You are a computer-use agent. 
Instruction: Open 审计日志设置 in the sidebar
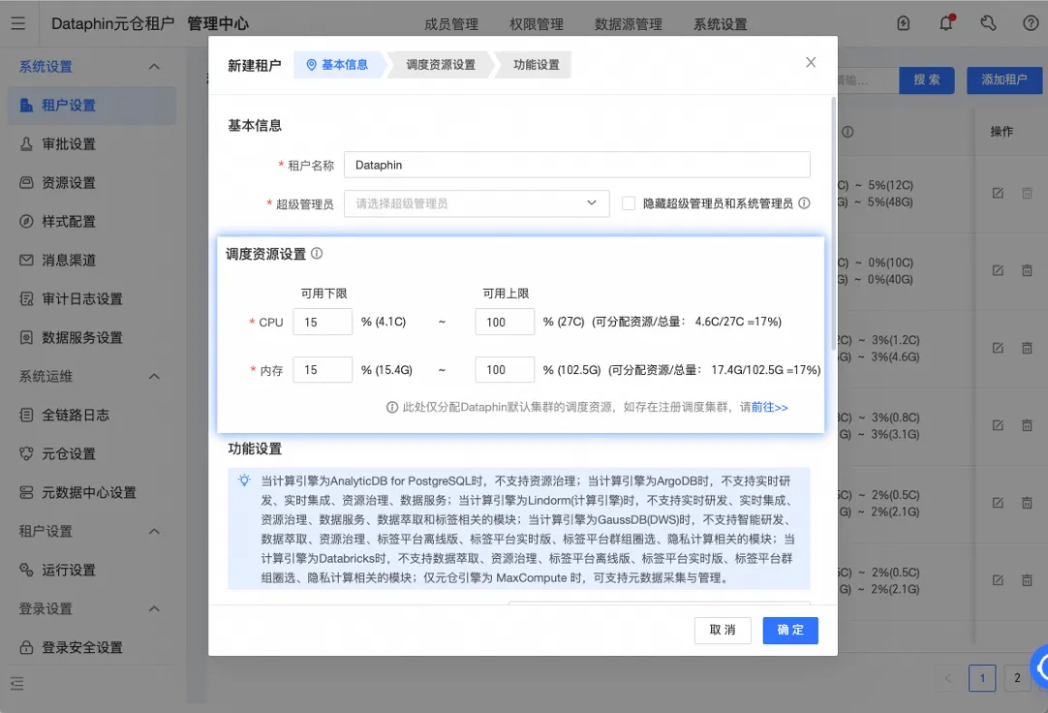(x=82, y=298)
